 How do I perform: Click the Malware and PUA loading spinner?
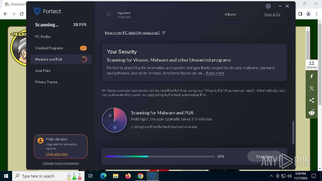(x=84, y=59)
